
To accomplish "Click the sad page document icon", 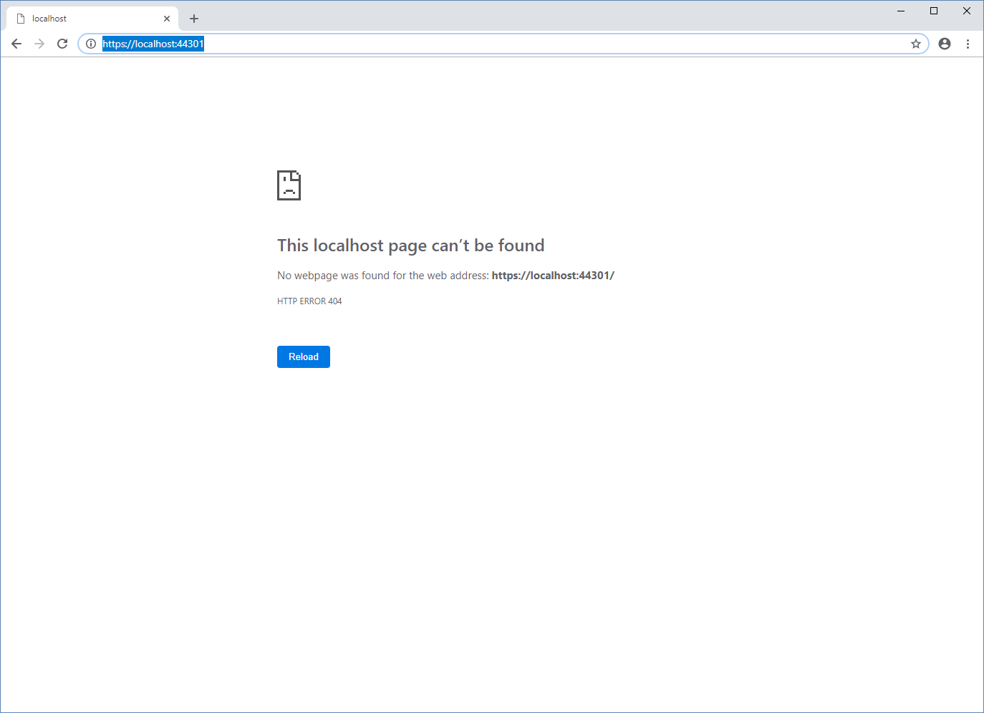I will 289,185.
